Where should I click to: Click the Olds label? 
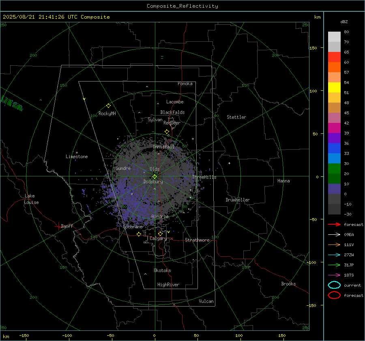155,169
